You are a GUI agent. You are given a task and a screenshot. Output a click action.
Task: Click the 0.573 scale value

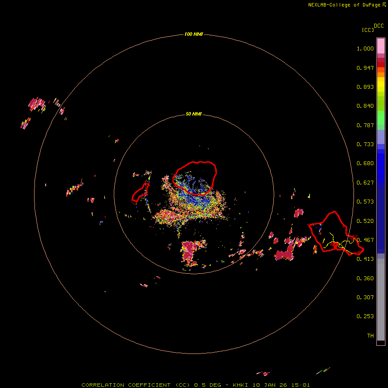365,202
